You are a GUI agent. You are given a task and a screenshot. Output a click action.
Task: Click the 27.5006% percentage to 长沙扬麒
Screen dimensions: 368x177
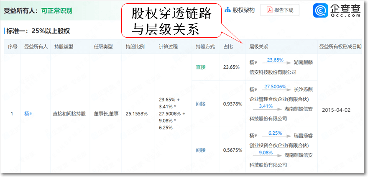pyautogui.click(x=275, y=87)
